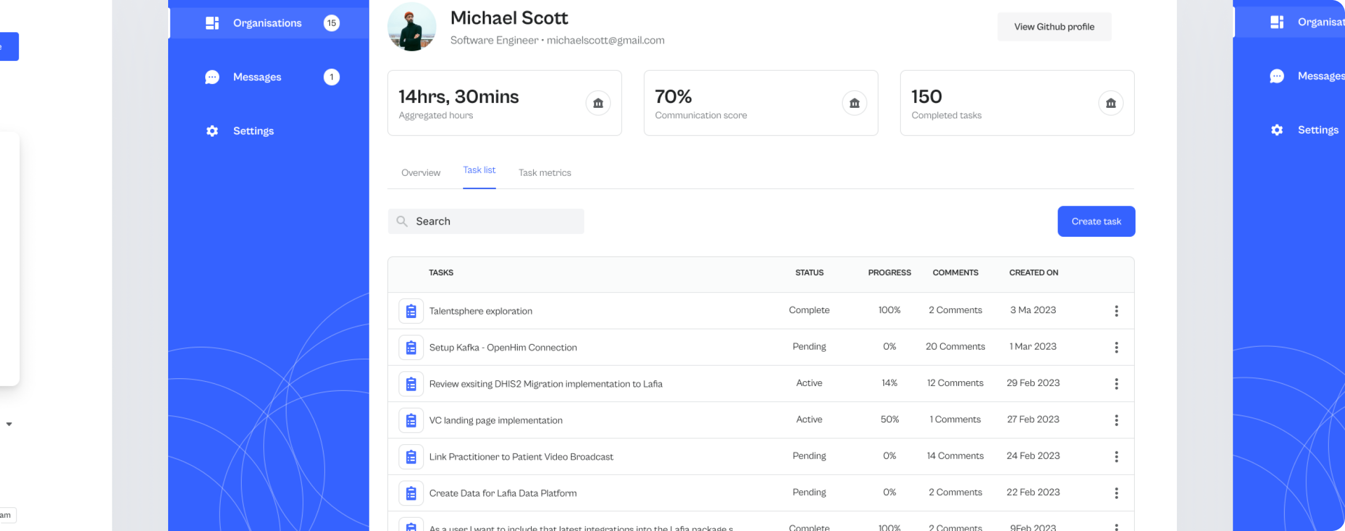Screen dimensions: 1345x531
Task: Open more options for Talentsphere exploration row
Action: pos(1116,311)
